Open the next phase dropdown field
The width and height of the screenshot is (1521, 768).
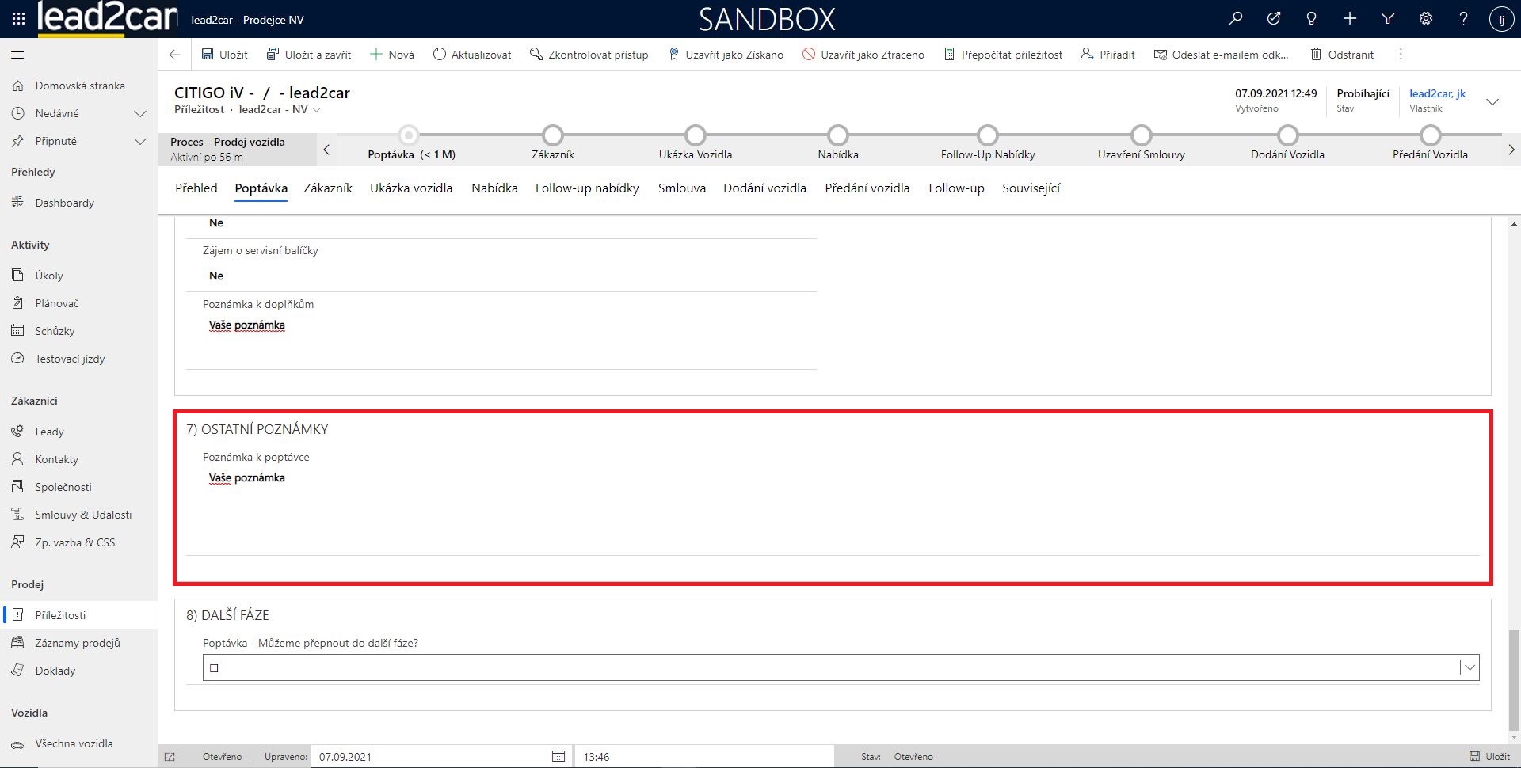pos(840,667)
